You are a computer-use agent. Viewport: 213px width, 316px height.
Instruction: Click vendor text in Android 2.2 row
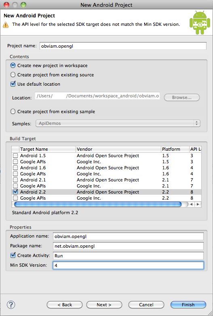click(108, 192)
